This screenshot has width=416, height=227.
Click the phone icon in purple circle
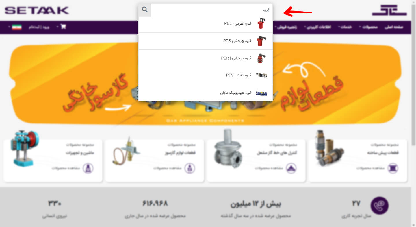tap(379, 205)
